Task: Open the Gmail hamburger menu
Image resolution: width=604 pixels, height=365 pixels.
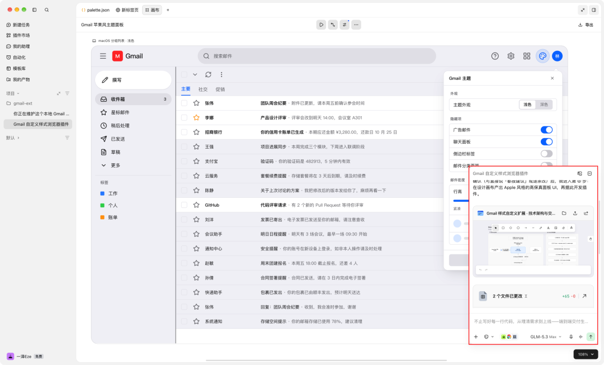Action: [x=103, y=56]
